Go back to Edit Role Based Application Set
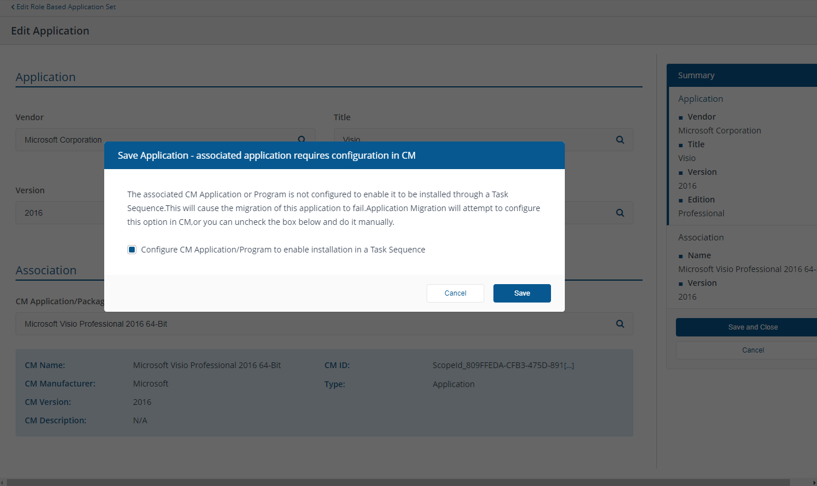The height and width of the screenshot is (486, 817). point(66,7)
